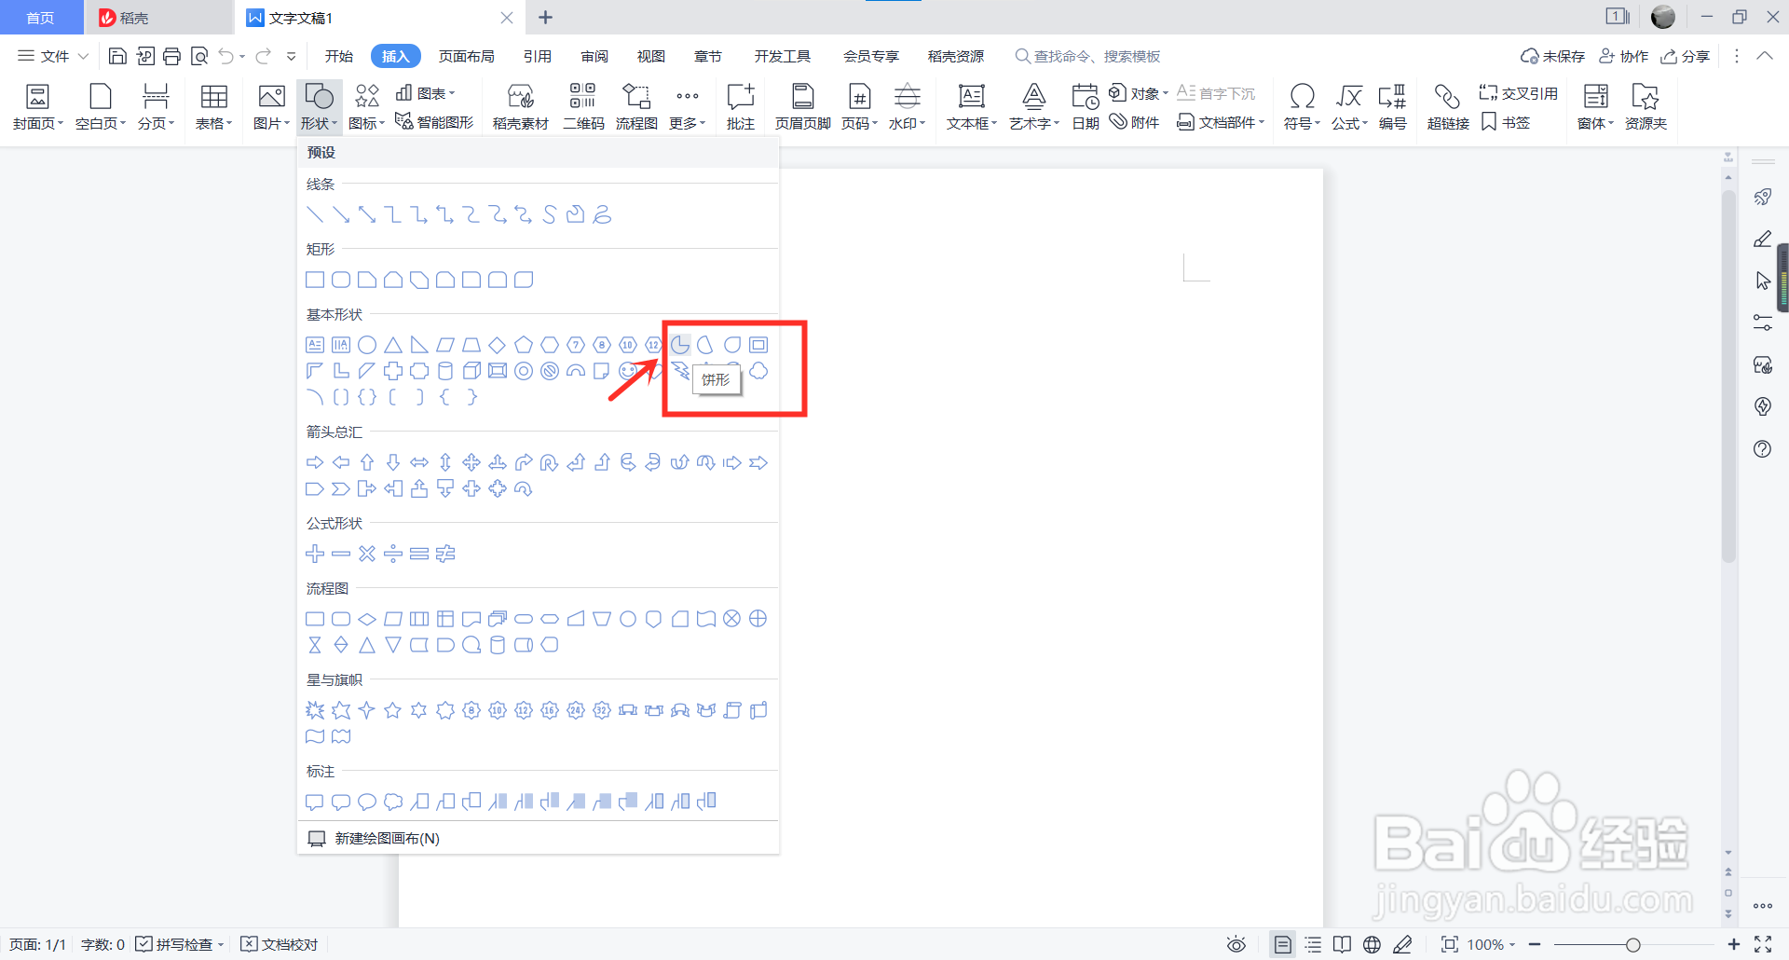
Task: Click the zoom out minus button
Action: pos(1535,944)
